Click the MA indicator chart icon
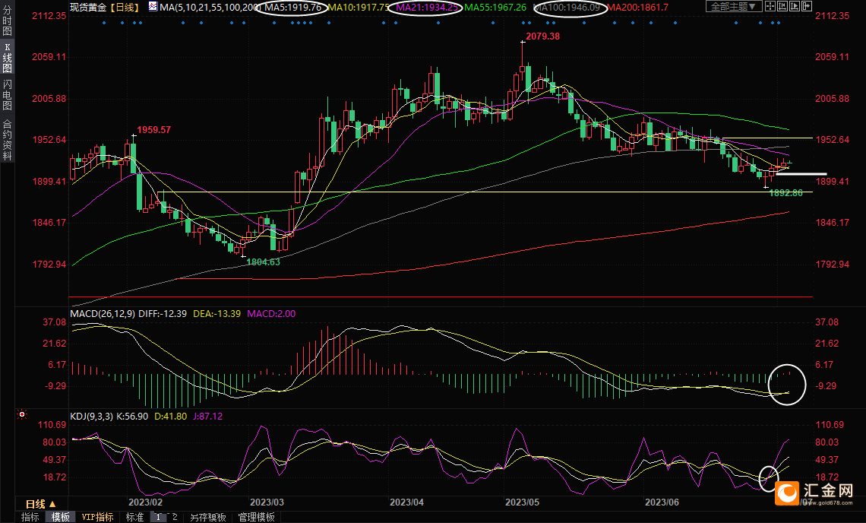Screen dimensions: 866x523 [153, 7]
